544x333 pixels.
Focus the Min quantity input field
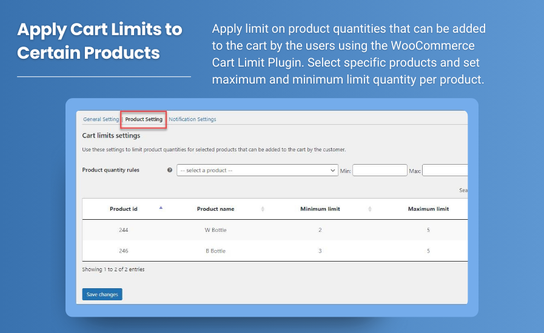click(x=380, y=171)
